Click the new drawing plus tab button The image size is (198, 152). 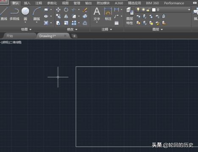click(74, 36)
